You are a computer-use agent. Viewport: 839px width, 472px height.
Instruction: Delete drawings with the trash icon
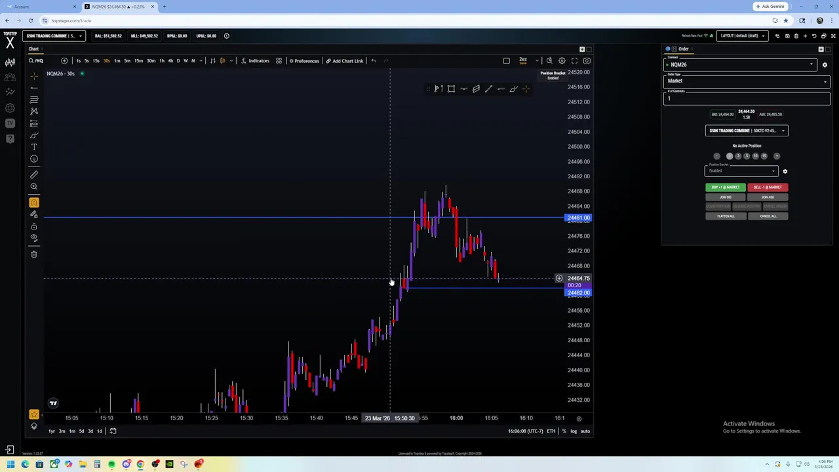(x=34, y=254)
